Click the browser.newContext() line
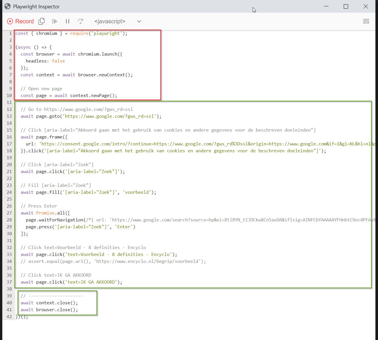The width and height of the screenshot is (378, 340). [x=77, y=75]
